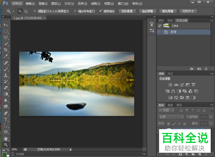Select the Crop tool
The width and height of the screenshot is (215, 157).
6,50
